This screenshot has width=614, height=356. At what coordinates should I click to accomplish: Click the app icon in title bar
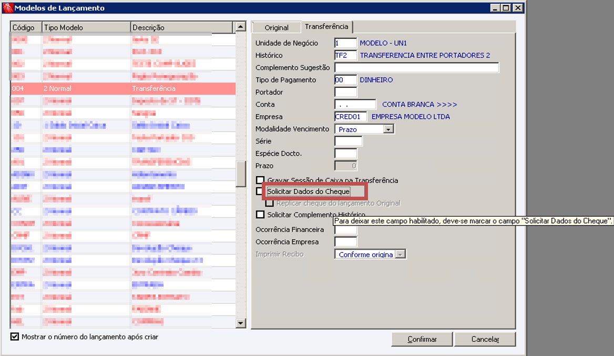(x=8, y=8)
